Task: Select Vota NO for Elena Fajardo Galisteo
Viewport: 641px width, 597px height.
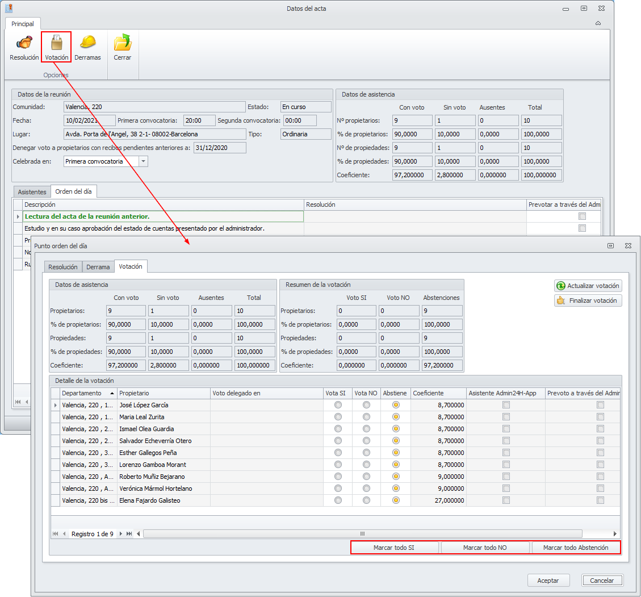Action: [367, 500]
